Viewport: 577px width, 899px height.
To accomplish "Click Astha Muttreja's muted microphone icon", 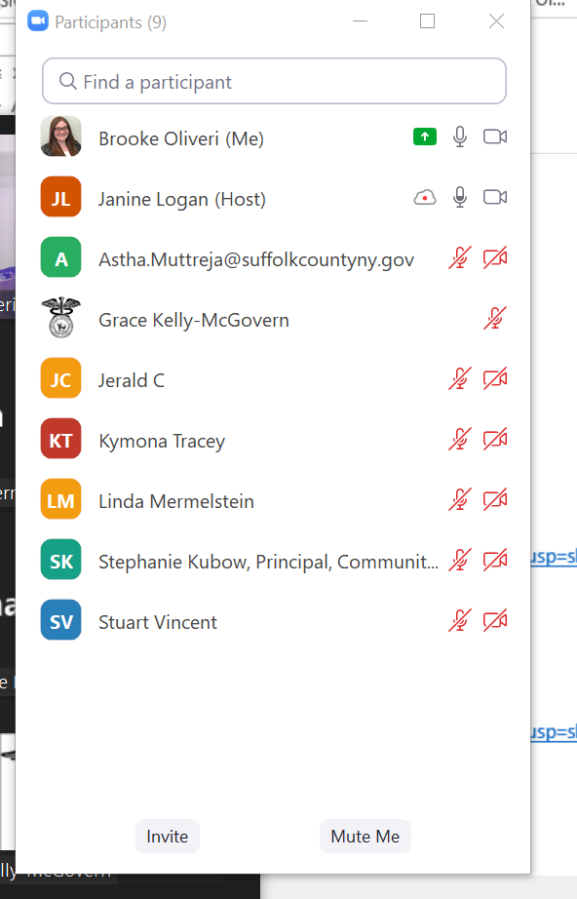I will (x=459, y=258).
